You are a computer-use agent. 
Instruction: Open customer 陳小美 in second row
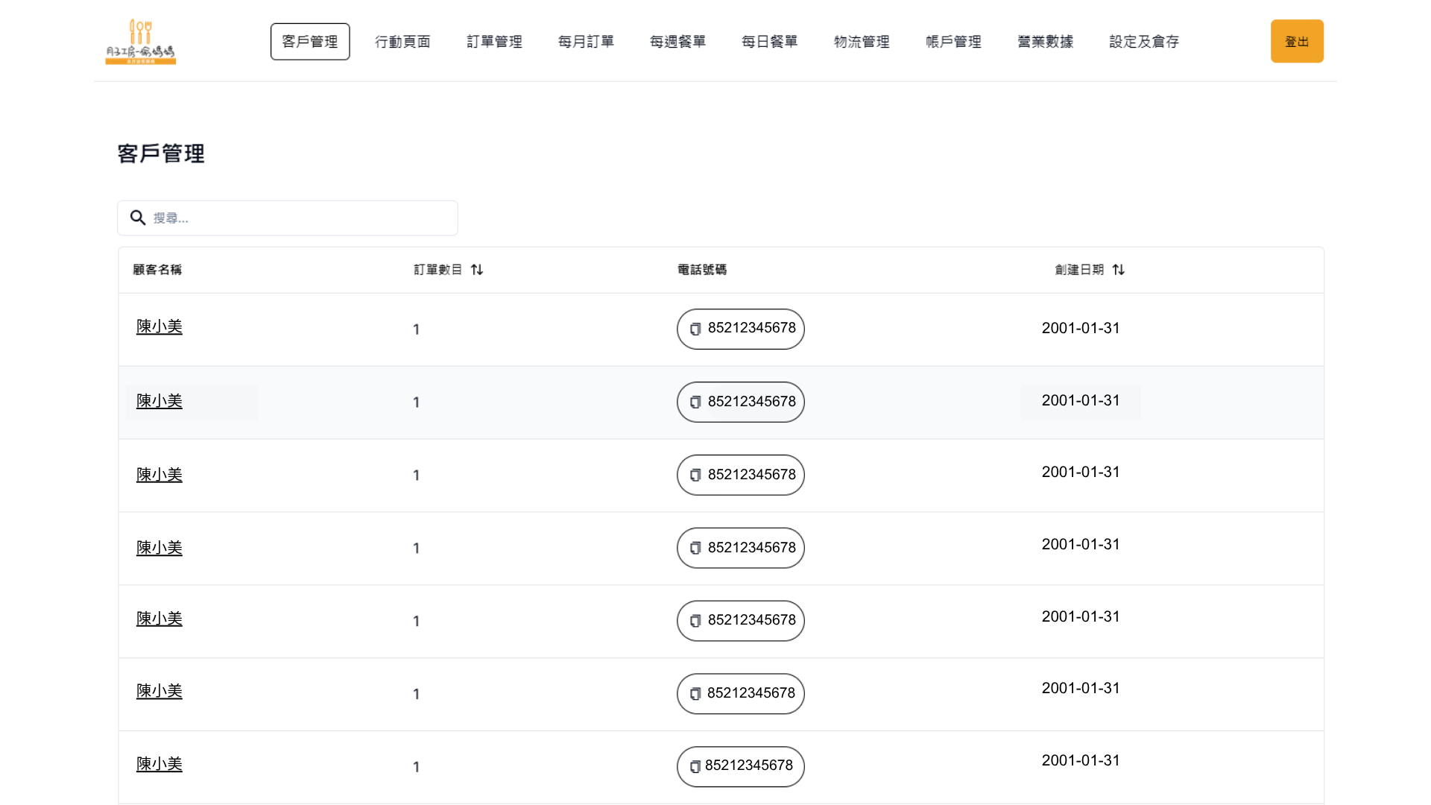click(x=159, y=401)
